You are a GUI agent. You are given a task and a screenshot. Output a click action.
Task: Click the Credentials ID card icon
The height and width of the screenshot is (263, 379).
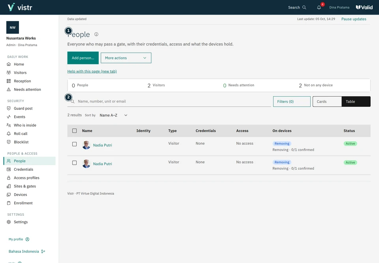[9, 169]
